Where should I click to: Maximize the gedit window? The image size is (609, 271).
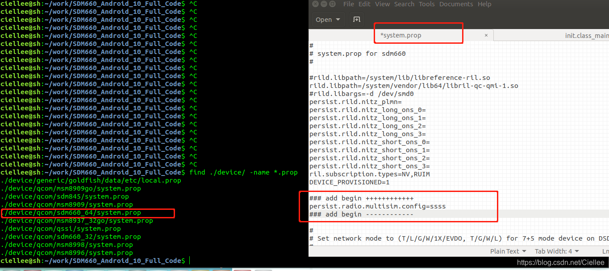click(333, 4)
